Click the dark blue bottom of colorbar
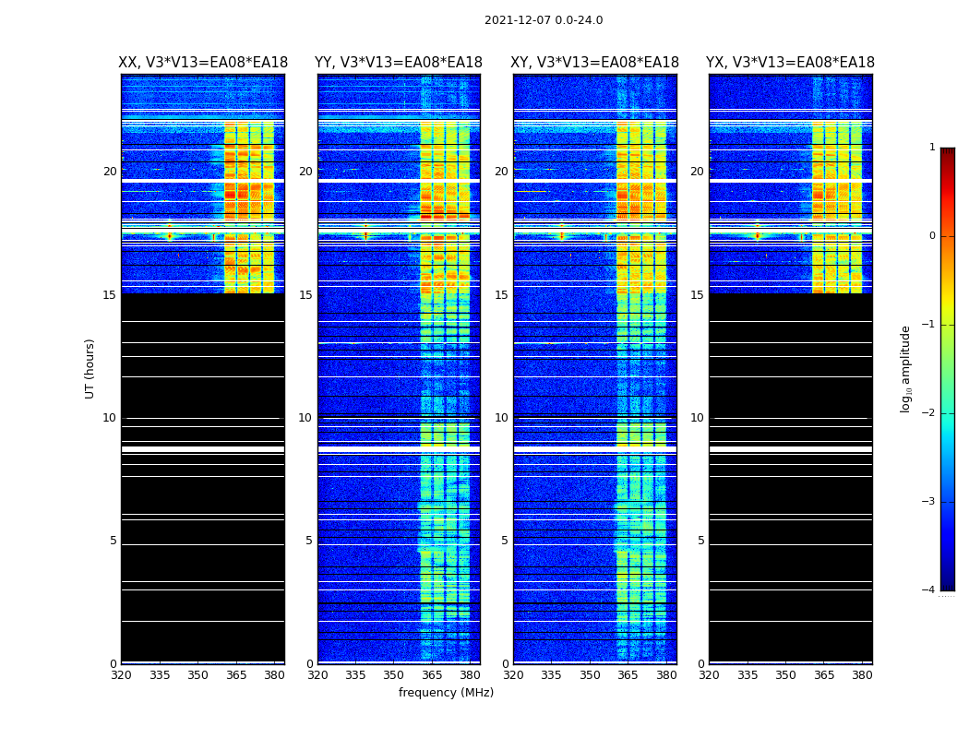 tap(947, 583)
